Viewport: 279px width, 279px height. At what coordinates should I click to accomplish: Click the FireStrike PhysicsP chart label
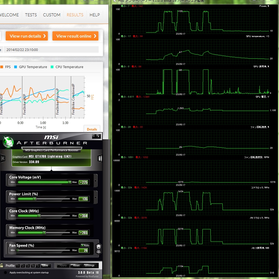pos(57,101)
